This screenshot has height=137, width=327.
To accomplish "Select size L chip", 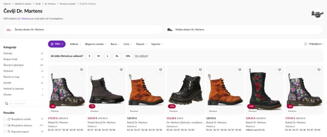I will pos(107,56).
